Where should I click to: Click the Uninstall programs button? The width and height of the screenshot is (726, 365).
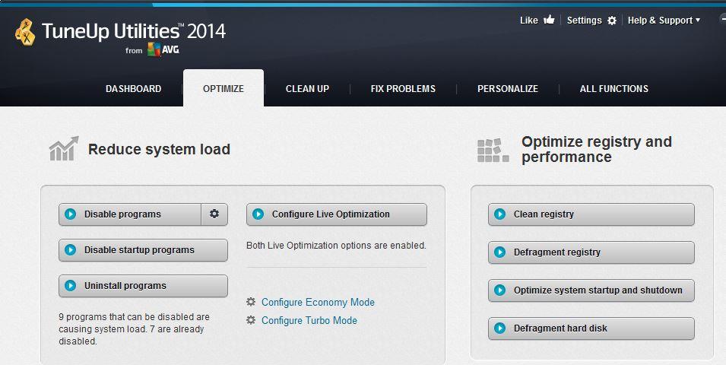point(143,286)
